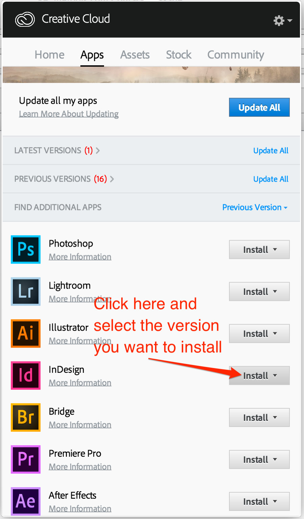Click the After Effects app icon

point(26,501)
